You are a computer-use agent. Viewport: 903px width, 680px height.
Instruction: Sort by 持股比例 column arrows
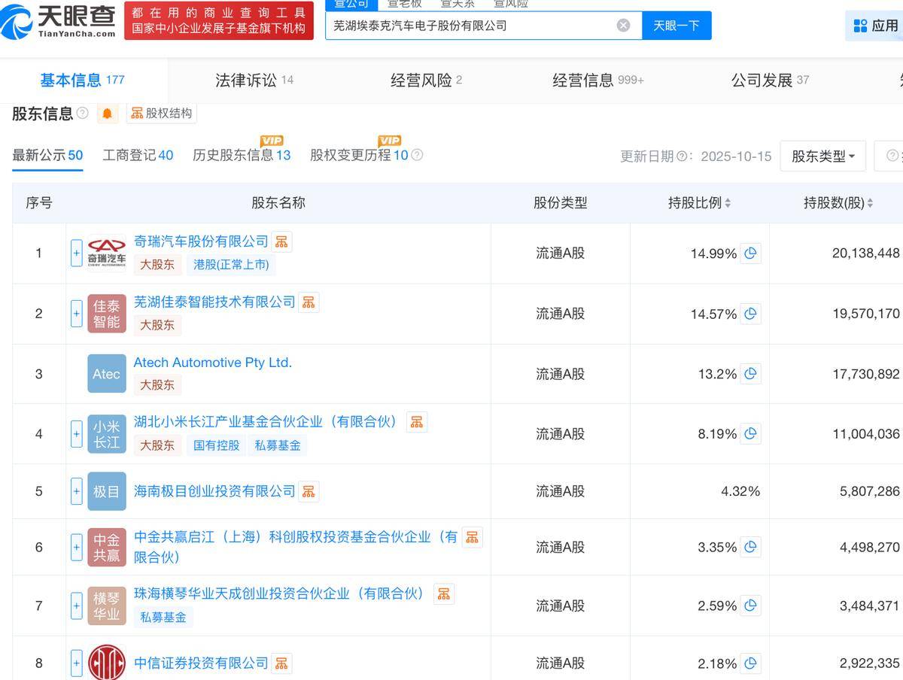point(728,203)
